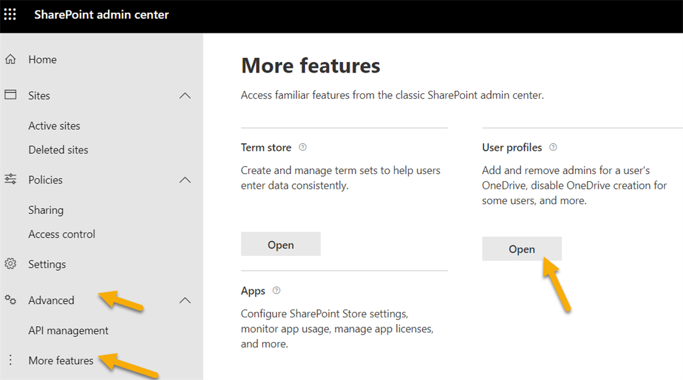Image resolution: width=683 pixels, height=380 pixels.
Task: Collapse the Advanced section chevron
Action: pyautogui.click(x=185, y=301)
